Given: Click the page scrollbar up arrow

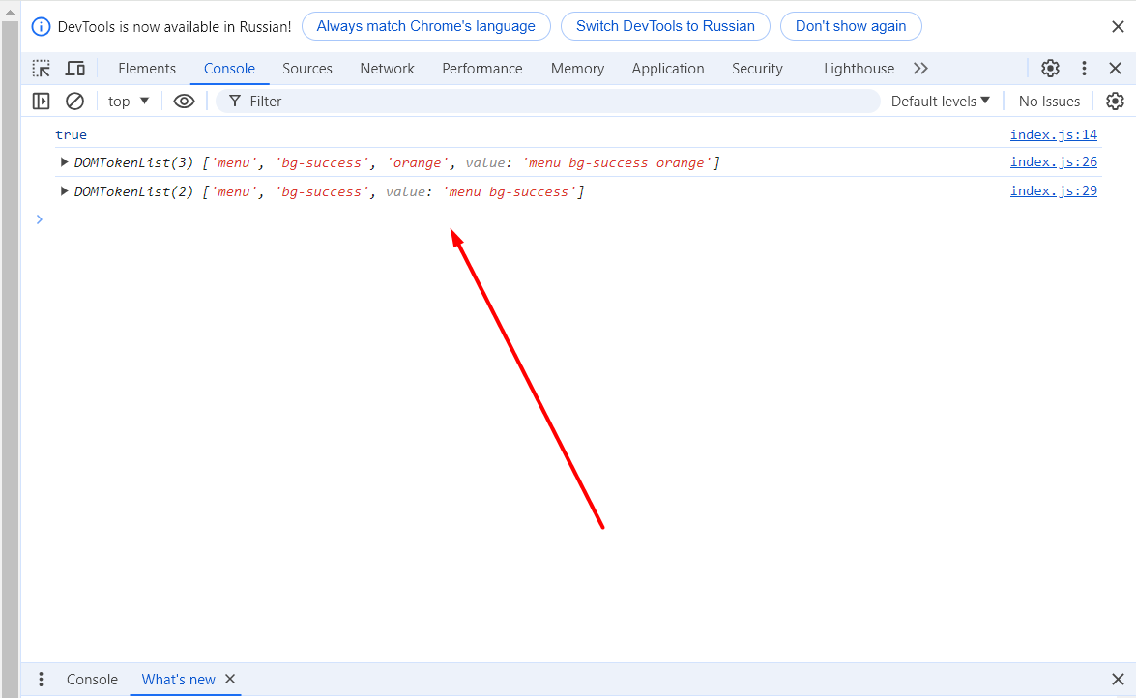Looking at the screenshot, I should tap(10, 11).
